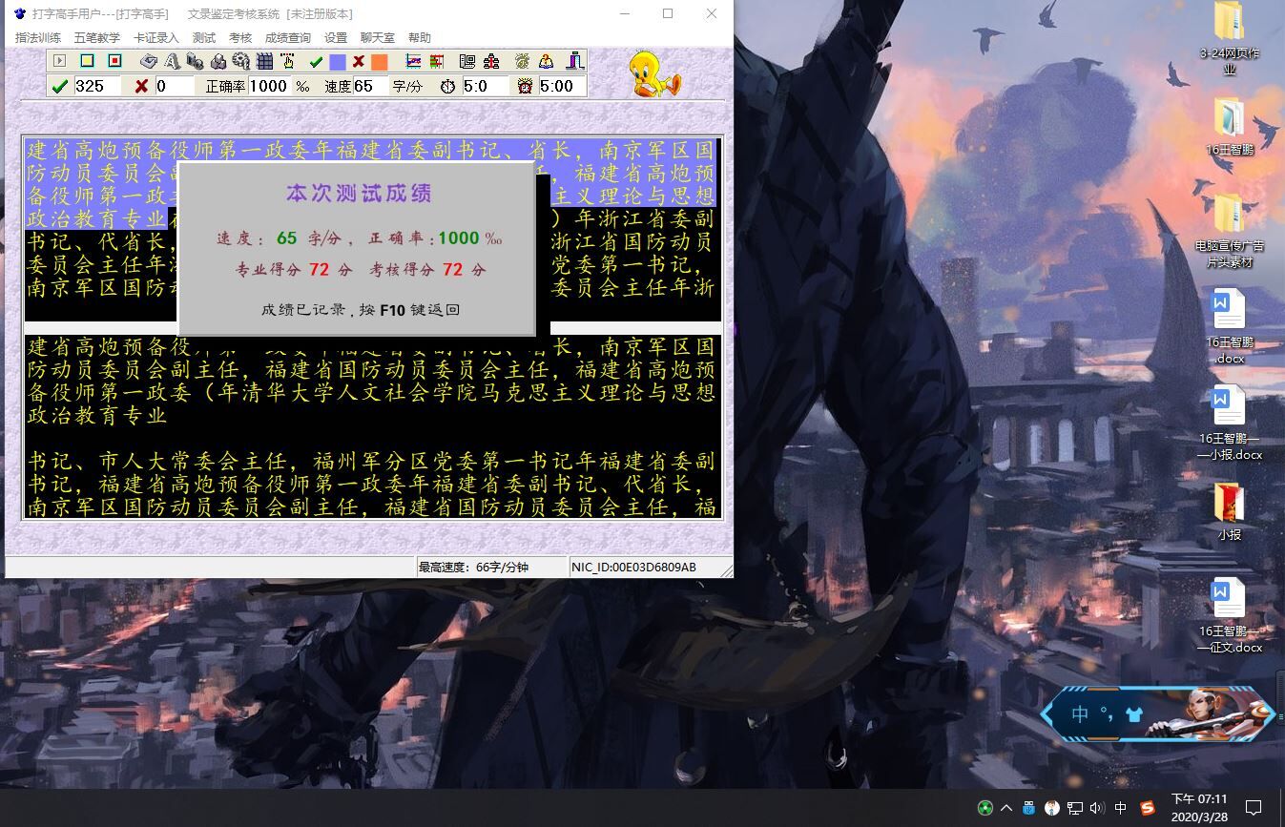Click the punctuation toggle on the IME bar

1108,714
